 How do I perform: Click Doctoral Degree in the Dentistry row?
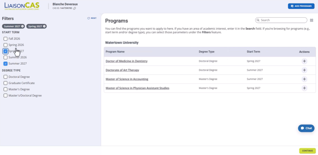click(x=208, y=61)
